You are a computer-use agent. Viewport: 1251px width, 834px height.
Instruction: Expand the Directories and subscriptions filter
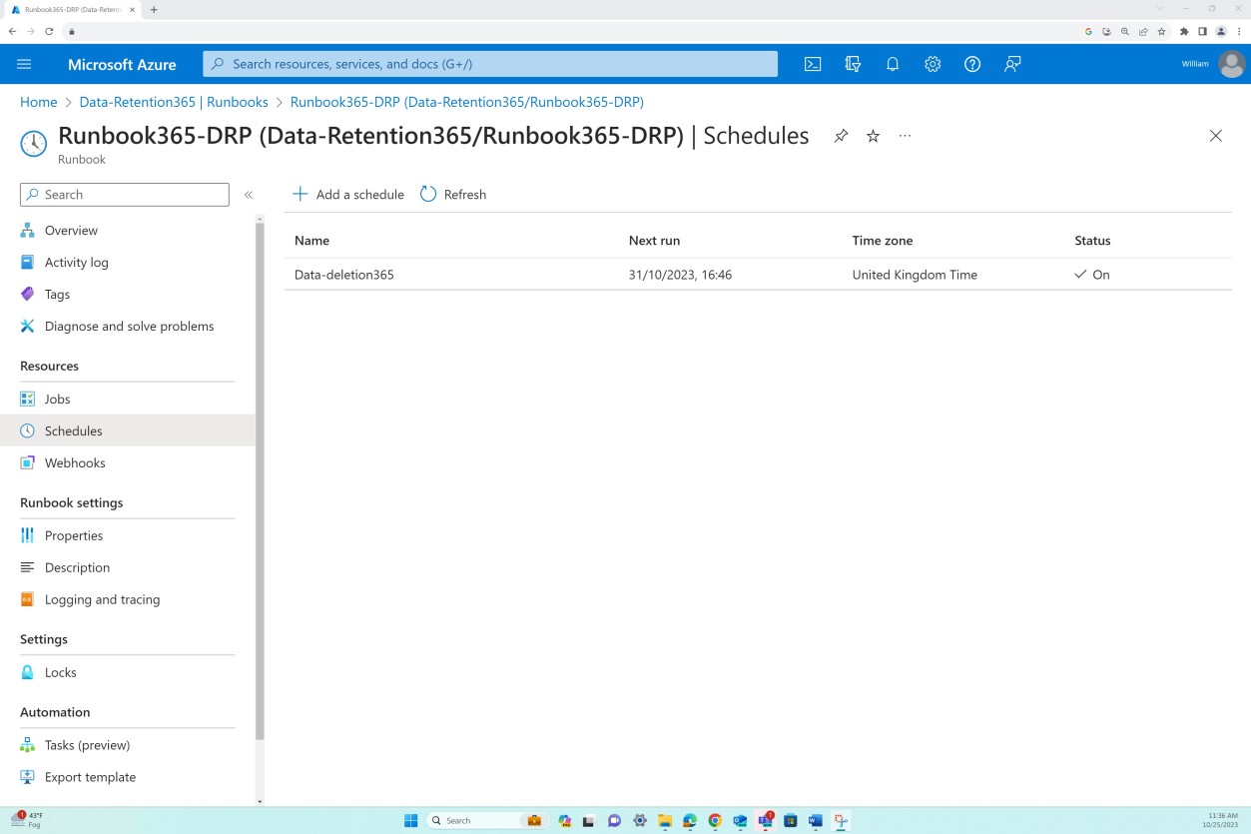853,63
